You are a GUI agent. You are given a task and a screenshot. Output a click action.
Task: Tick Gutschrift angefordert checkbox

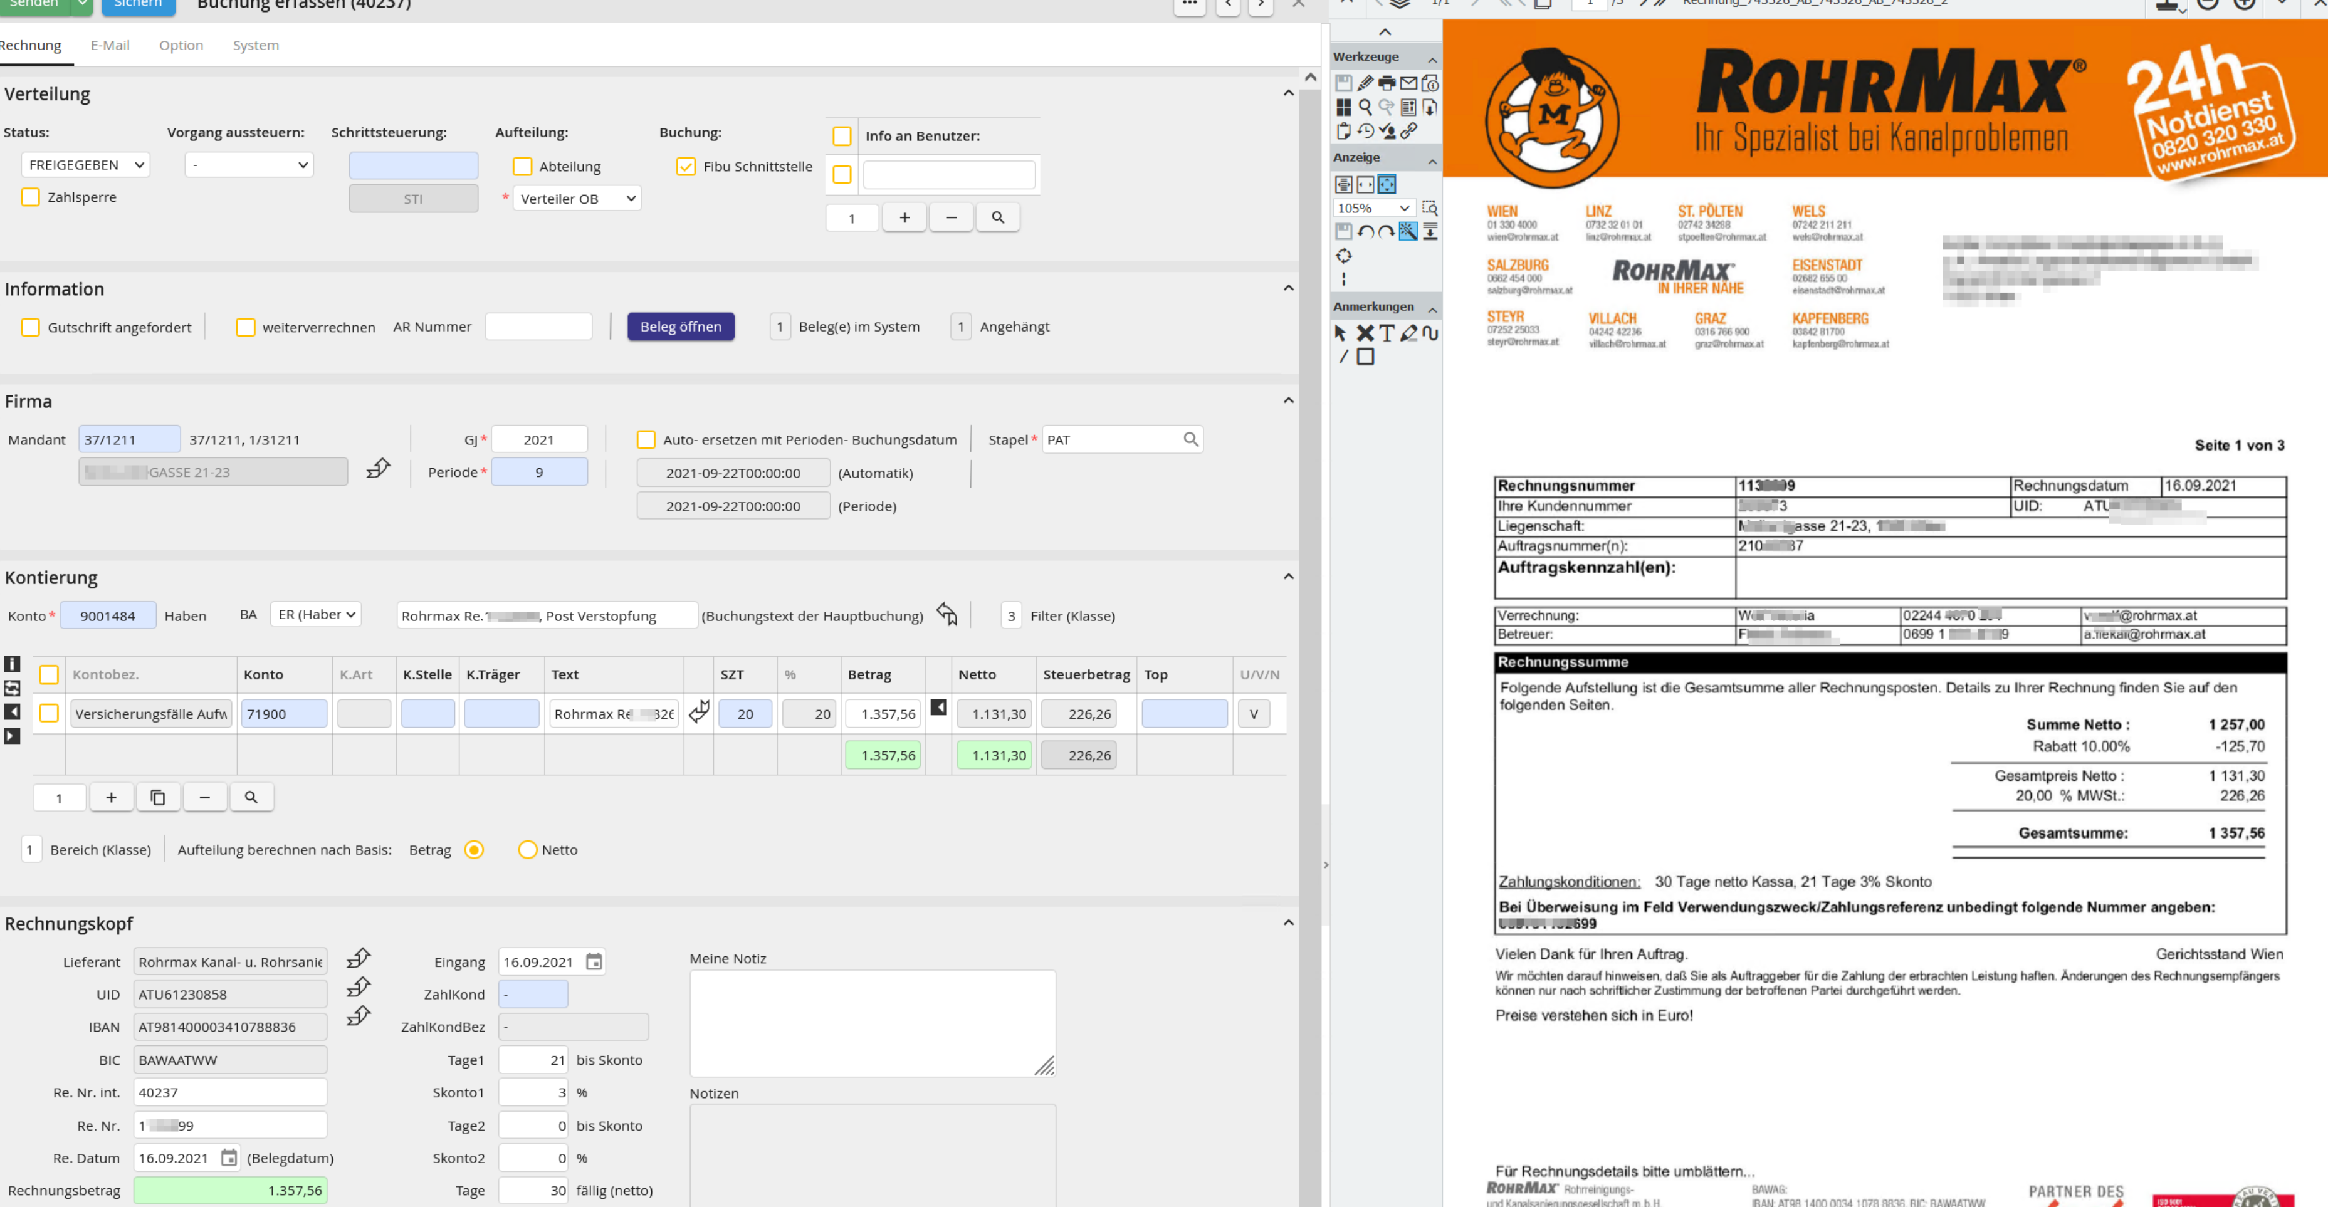tap(31, 327)
